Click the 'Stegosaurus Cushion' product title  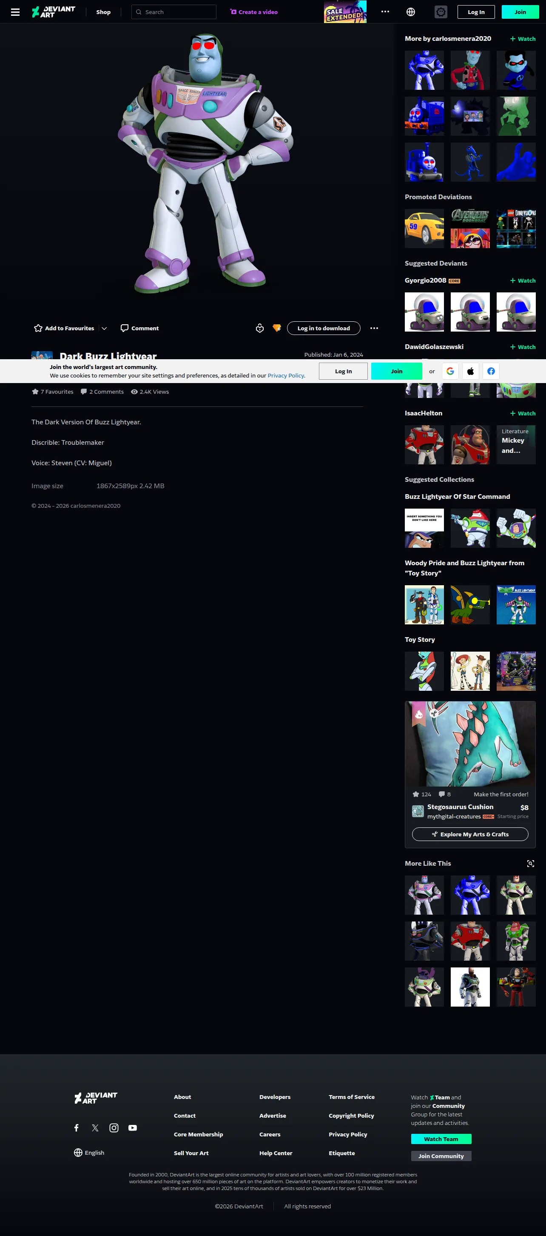pos(460,807)
